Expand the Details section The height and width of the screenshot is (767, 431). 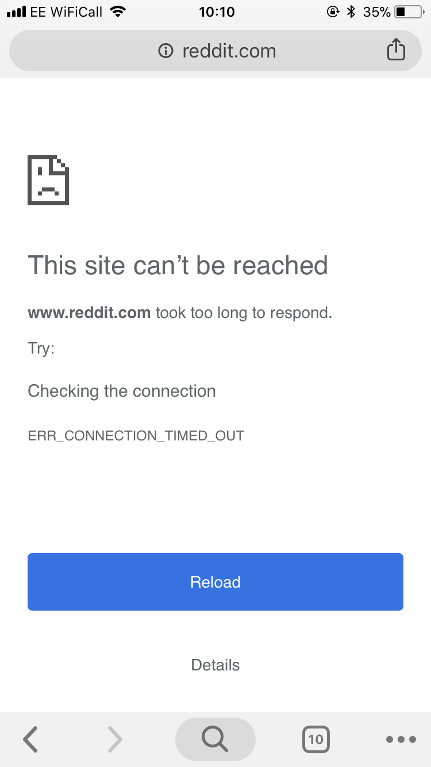tap(215, 665)
